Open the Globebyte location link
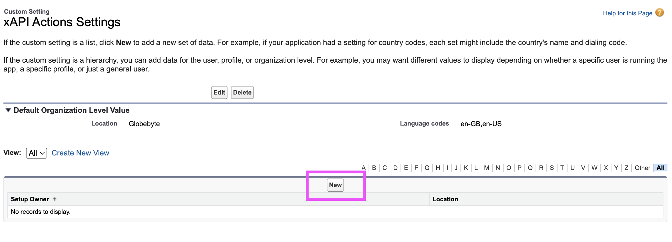Viewport: 672px width, 242px height. point(144,124)
